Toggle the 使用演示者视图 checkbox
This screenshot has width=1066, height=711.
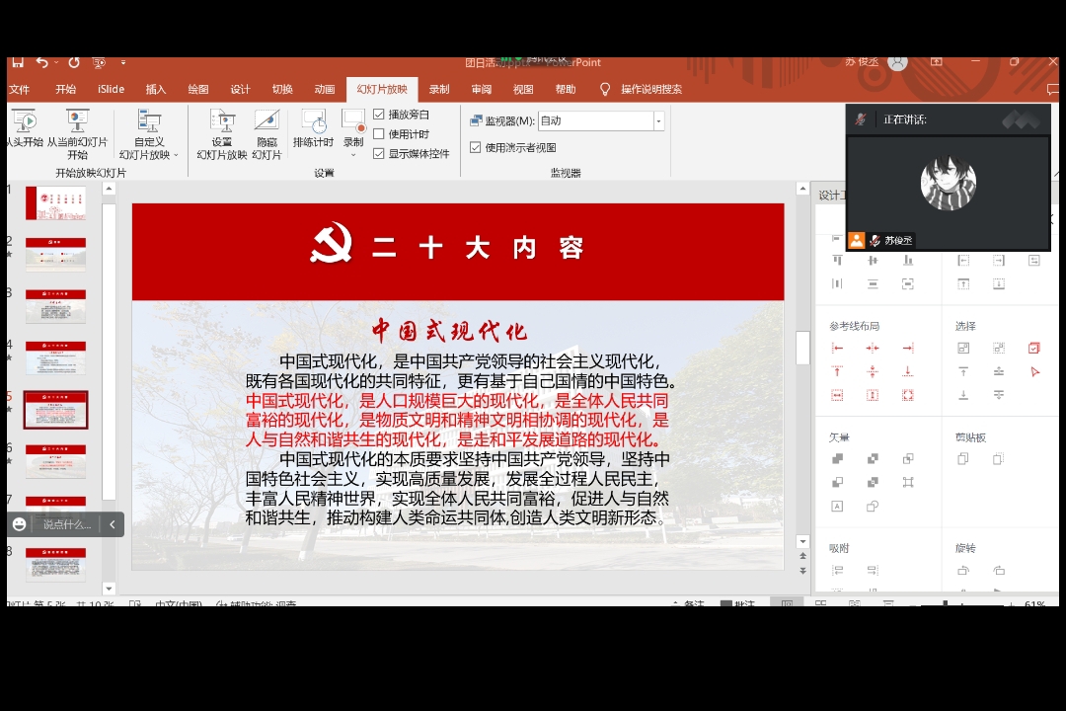(475, 148)
